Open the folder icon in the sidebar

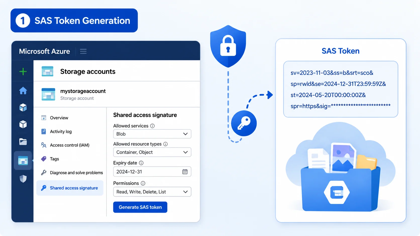(x=23, y=142)
